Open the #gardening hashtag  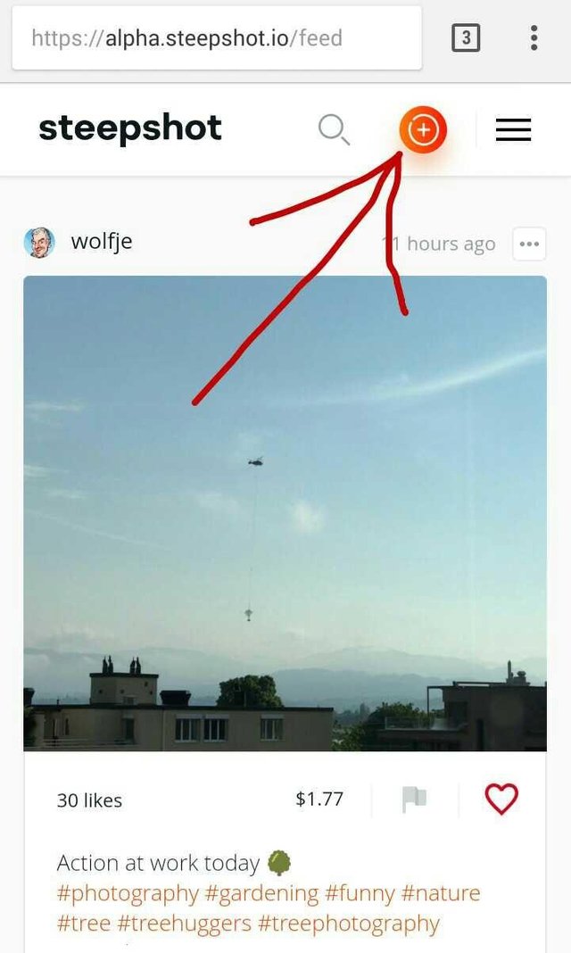click(261, 893)
